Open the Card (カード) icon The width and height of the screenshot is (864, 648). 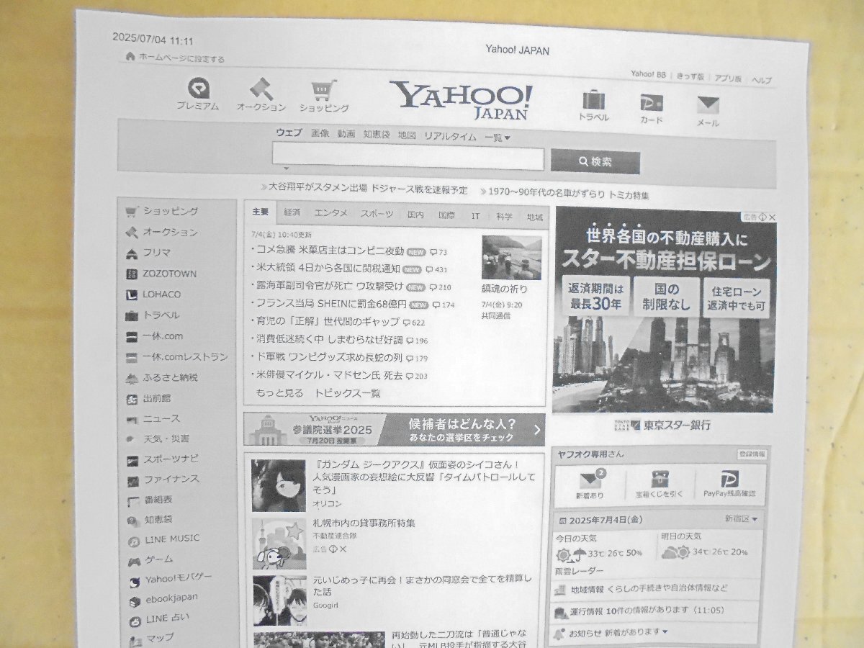652,103
